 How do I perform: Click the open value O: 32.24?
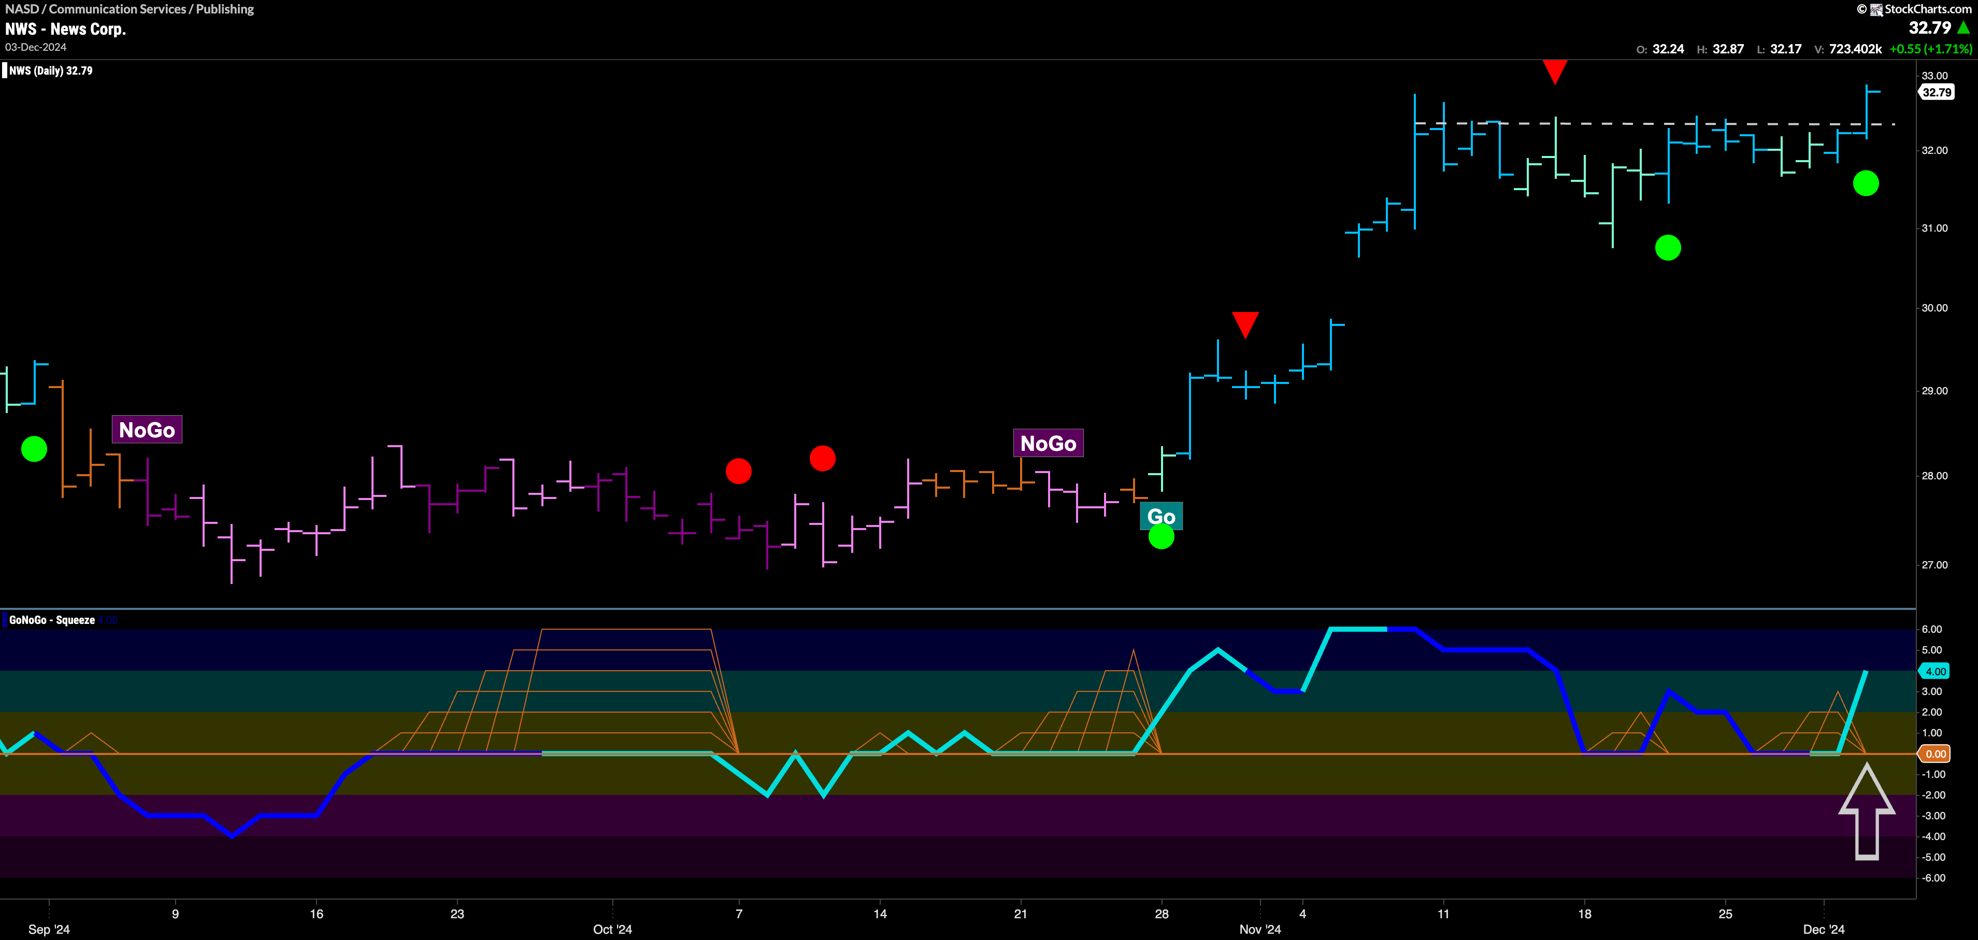1660,49
